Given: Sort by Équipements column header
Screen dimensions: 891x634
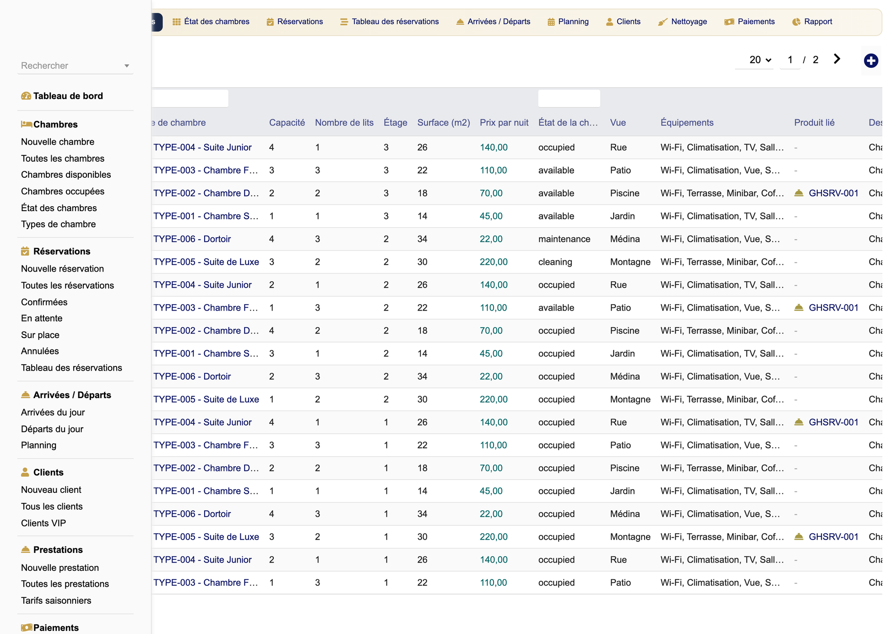Looking at the screenshot, I should click(687, 122).
